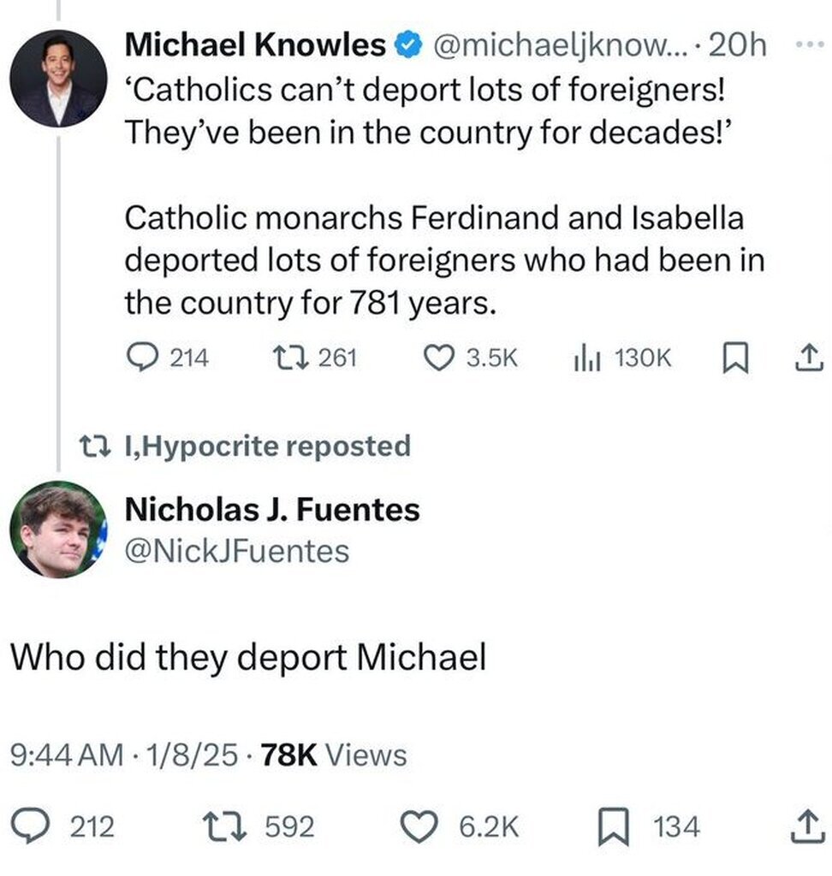Open Nicholas J. Fuentes' profile picture
This screenshot has width=832, height=876.
(x=59, y=530)
